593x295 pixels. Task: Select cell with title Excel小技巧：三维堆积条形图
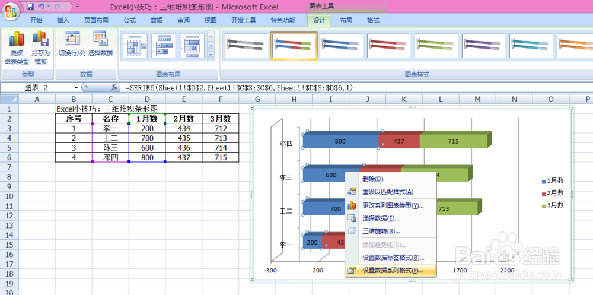click(106, 109)
